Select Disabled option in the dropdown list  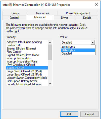coord(78,53)
